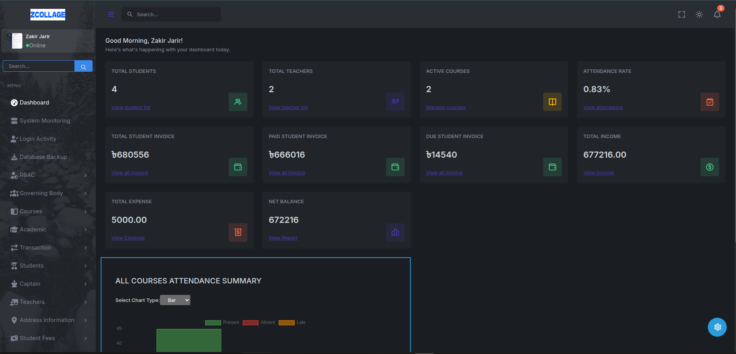
Task: Click the Active Courses book icon
Action: 552,102
